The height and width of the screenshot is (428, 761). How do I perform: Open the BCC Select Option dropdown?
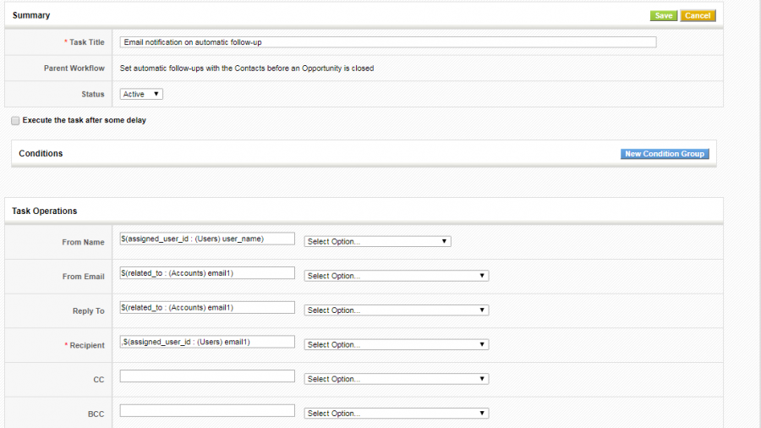click(396, 414)
